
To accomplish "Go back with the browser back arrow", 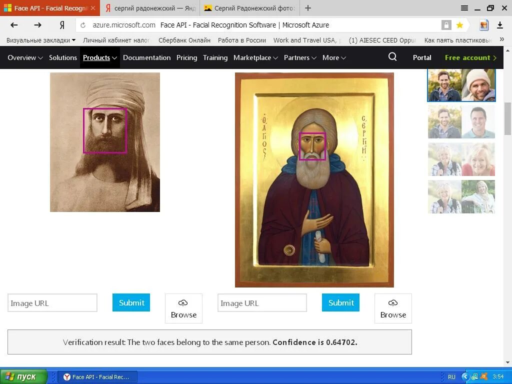I will pyautogui.click(x=14, y=25).
